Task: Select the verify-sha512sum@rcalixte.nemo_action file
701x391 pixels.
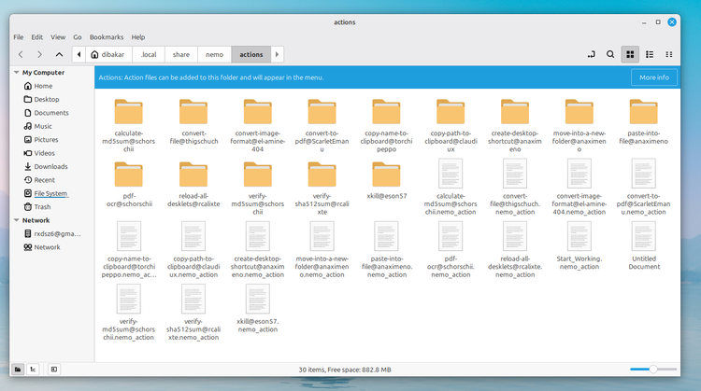Action: [193, 313]
